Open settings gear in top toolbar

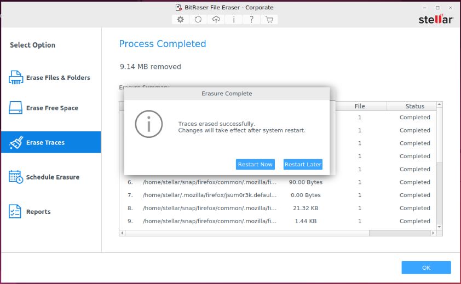[x=180, y=19]
